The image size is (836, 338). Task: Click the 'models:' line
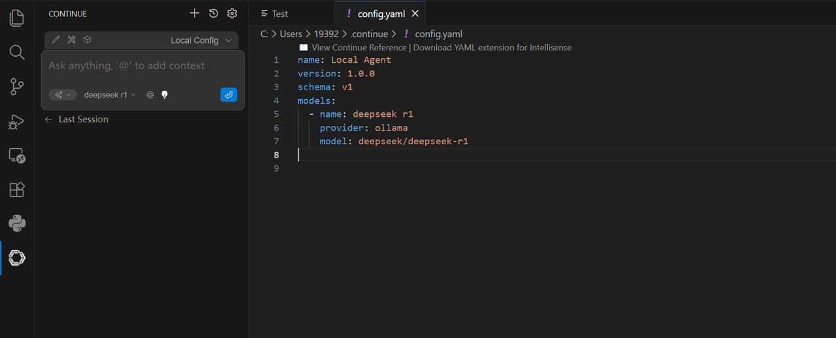click(317, 100)
